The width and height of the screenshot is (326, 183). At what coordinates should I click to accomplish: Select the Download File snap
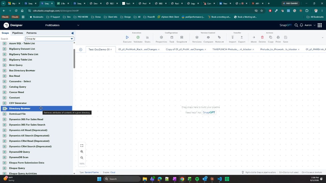(x=17, y=114)
